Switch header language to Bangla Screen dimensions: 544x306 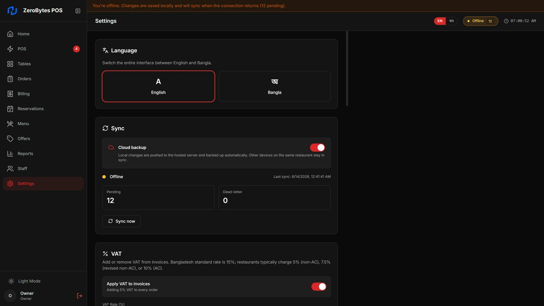[452, 21]
